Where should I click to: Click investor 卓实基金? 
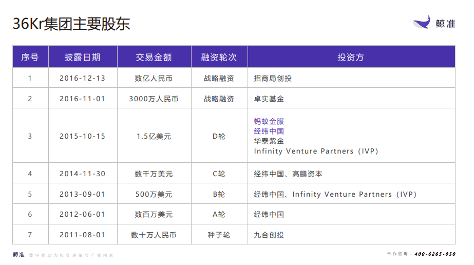click(269, 99)
